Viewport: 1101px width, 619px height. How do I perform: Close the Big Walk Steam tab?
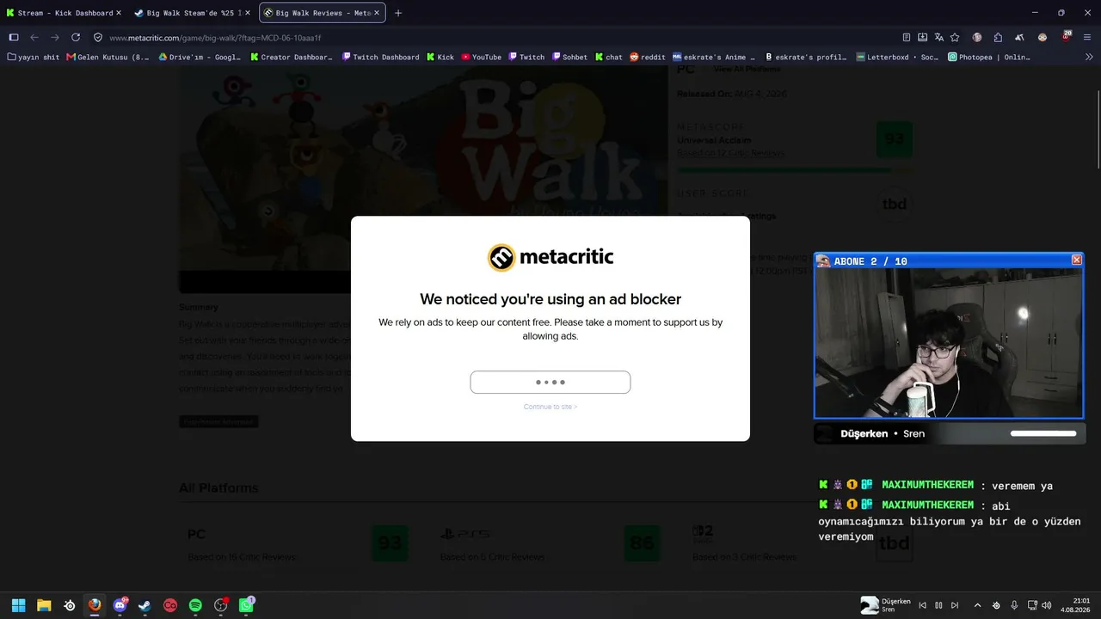click(248, 13)
